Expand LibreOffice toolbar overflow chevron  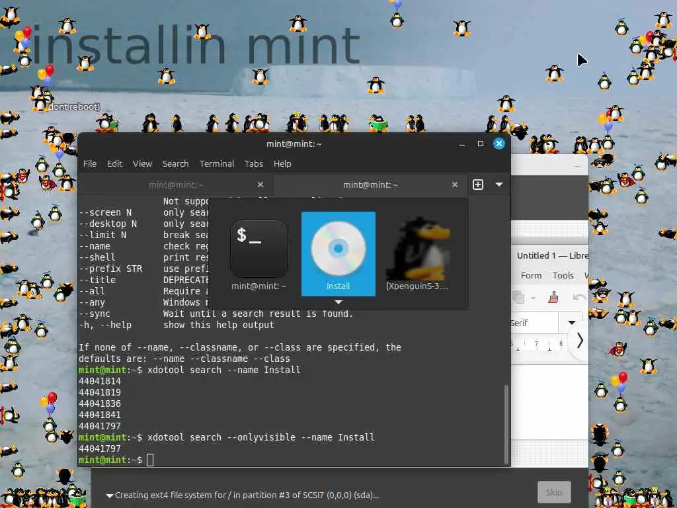pos(580,341)
